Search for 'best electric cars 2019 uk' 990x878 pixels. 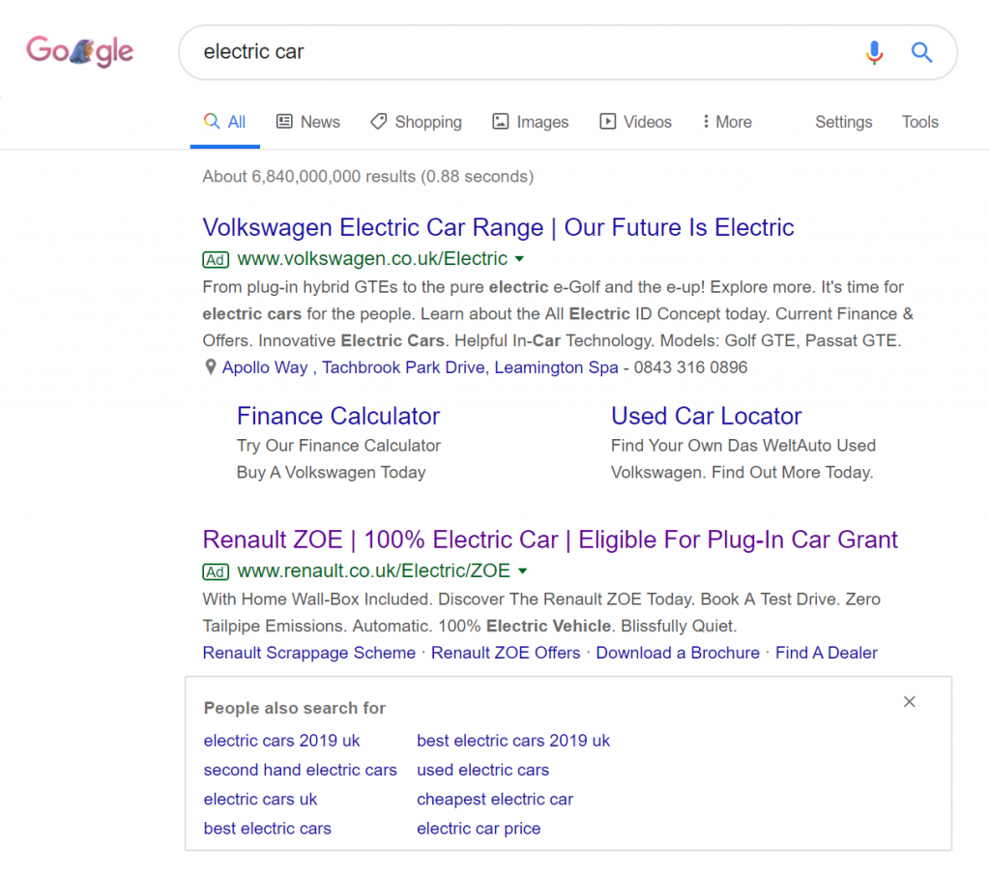513,741
